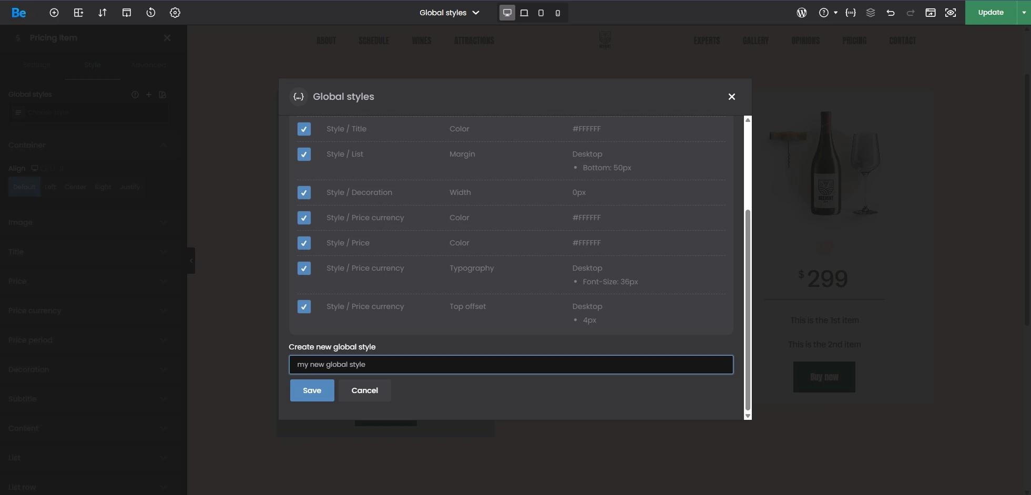Click the new global style name field
Viewport: 1031px width, 495px height.
[x=511, y=365]
